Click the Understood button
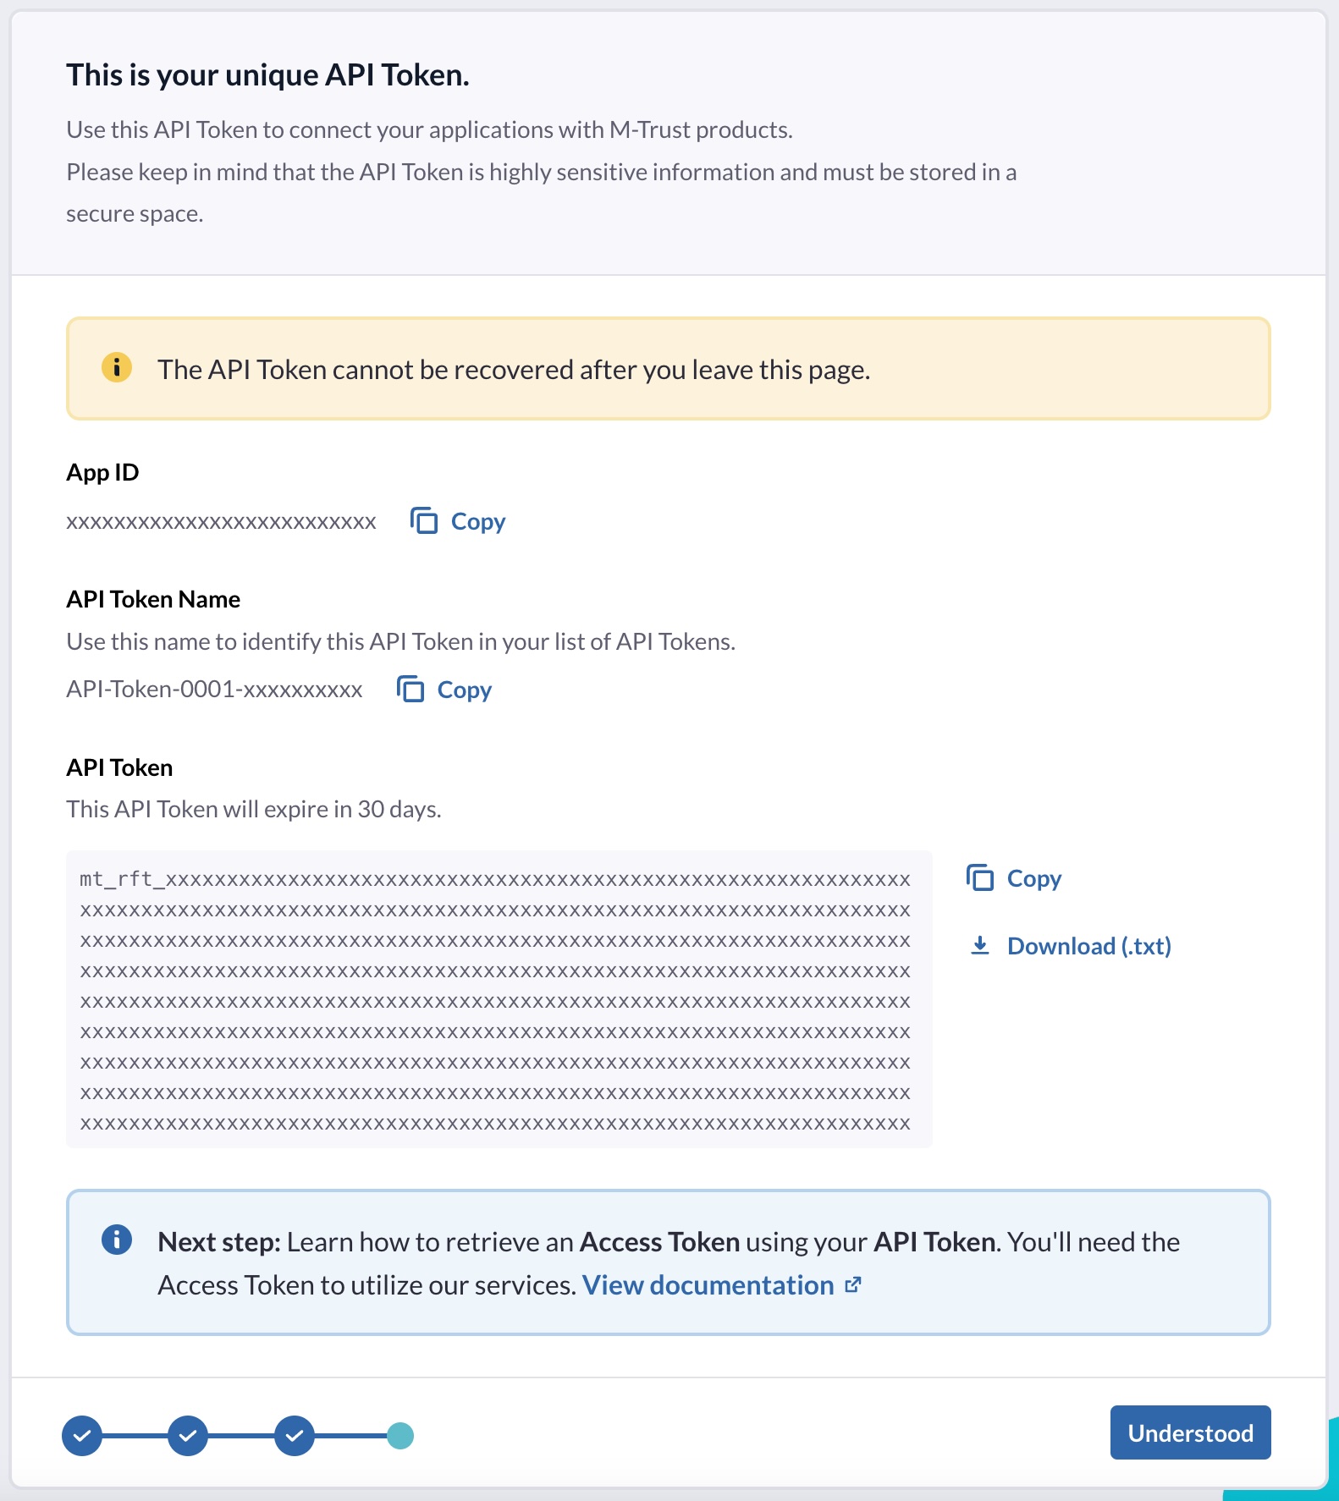1339x1501 pixels. pyautogui.click(x=1191, y=1432)
